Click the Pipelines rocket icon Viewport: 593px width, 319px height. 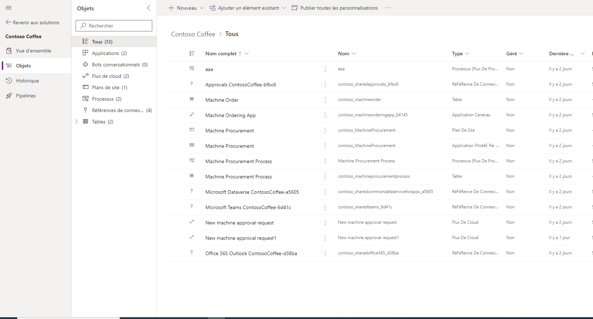pos(9,96)
